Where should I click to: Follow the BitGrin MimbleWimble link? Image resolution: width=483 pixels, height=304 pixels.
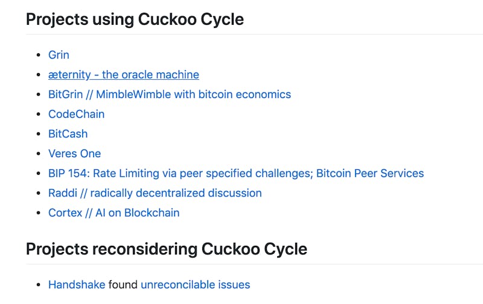(169, 94)
